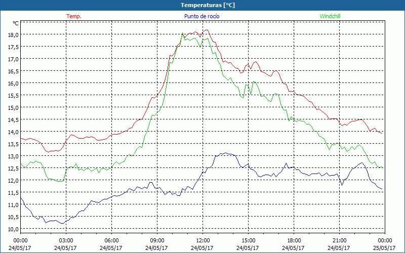Click the 10,5 y-axis value
This screenshot has height=253, width=405.
(x=14, y=217)
